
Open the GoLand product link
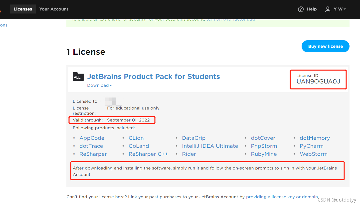(x=139, y=146)
